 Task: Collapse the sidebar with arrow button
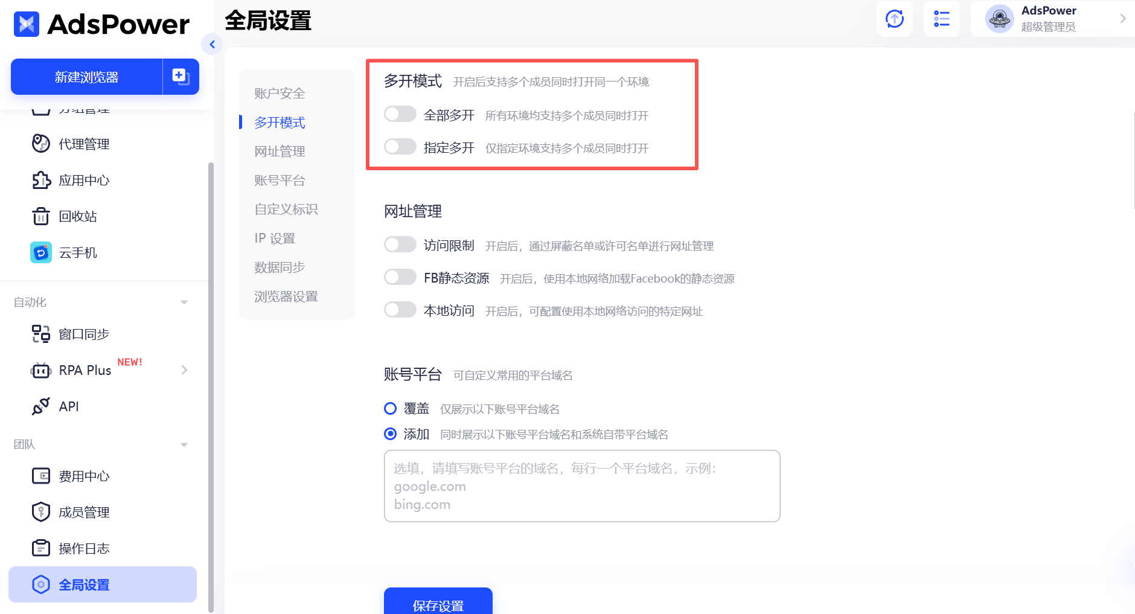(x=212, y=44)
